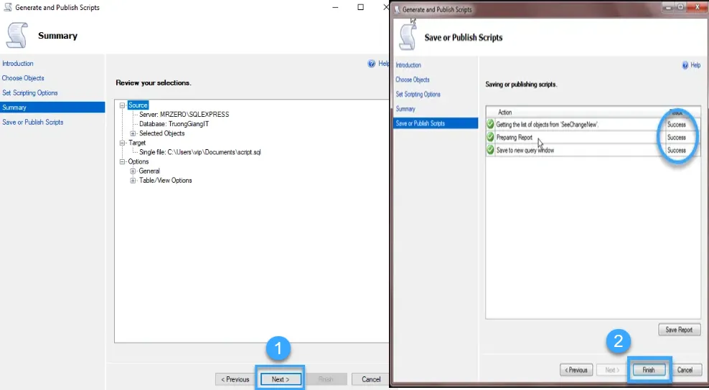Click Success result of Save to new query window

[x=677, y=150]
